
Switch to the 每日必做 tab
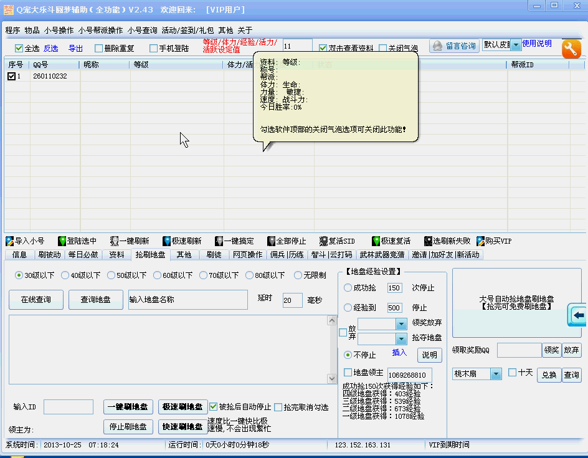tap(83, 255)
